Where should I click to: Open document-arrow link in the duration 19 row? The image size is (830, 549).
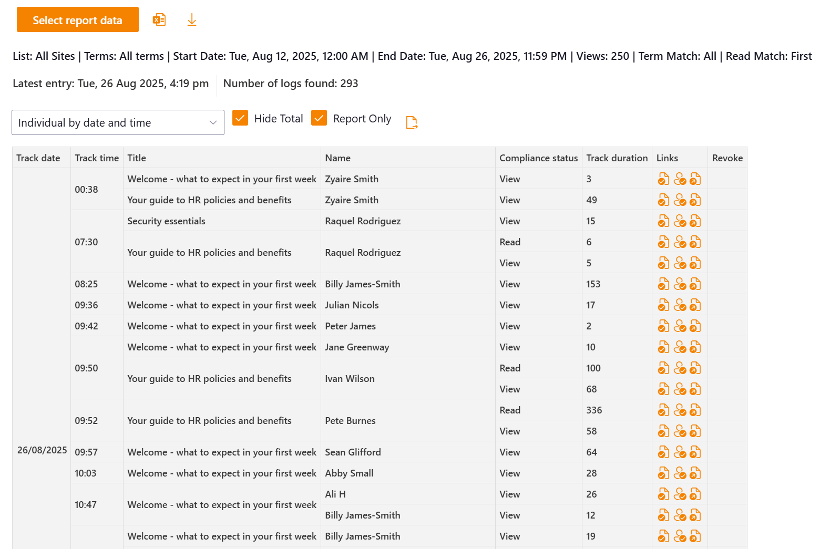click(695, 536)
